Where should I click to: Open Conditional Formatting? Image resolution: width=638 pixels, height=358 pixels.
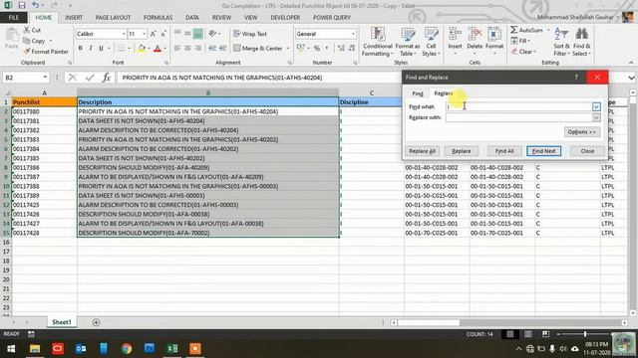[377, 42]
